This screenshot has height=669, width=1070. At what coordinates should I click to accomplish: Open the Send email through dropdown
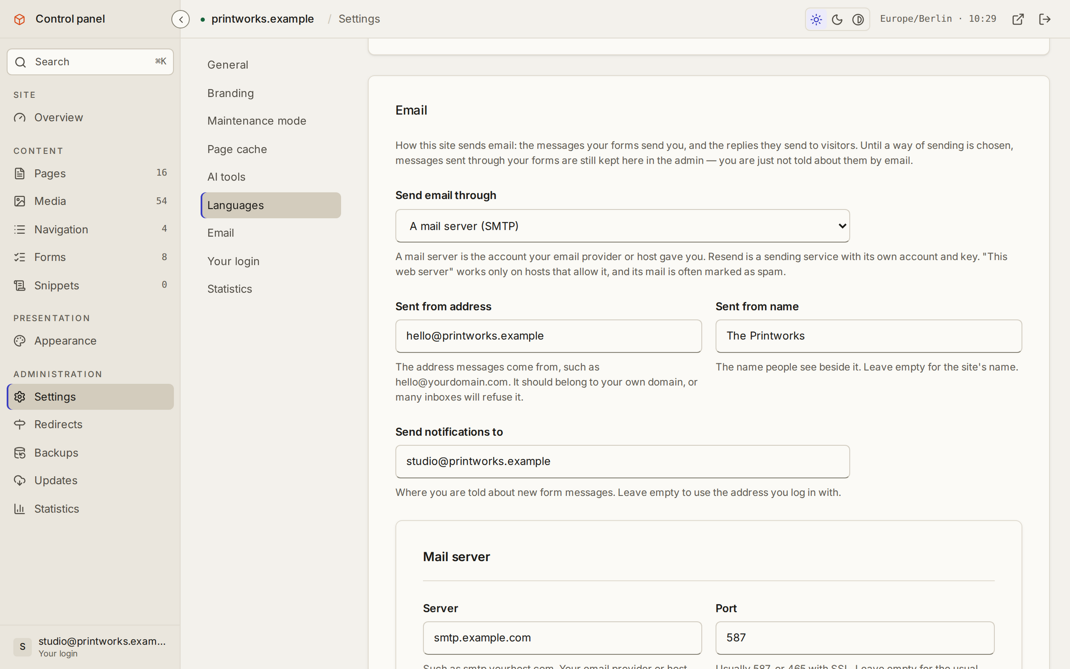(x=622, y=226)
